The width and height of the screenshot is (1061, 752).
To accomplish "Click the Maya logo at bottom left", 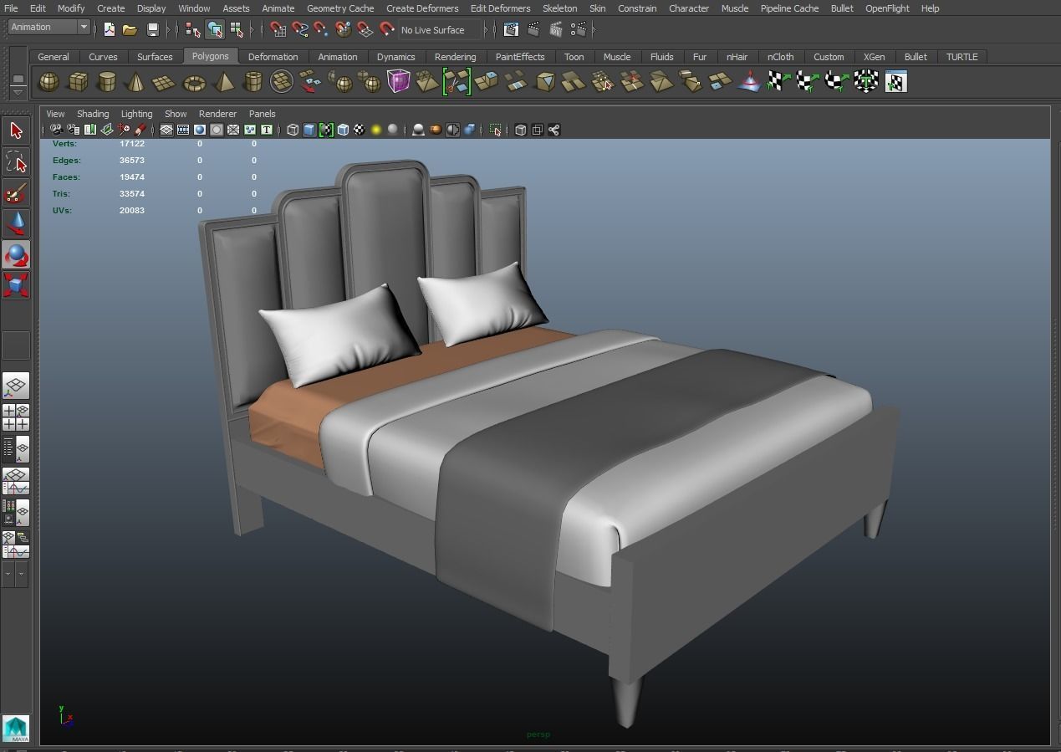I will click(16, 728).
